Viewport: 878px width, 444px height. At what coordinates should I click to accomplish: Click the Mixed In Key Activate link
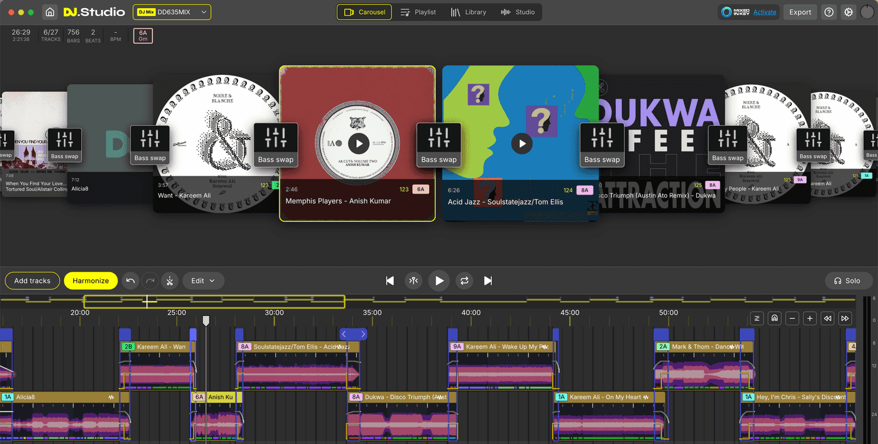tap(764, 12)
